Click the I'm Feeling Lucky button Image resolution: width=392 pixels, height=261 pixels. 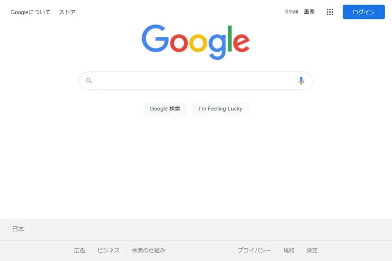click(x=220, y=109)
